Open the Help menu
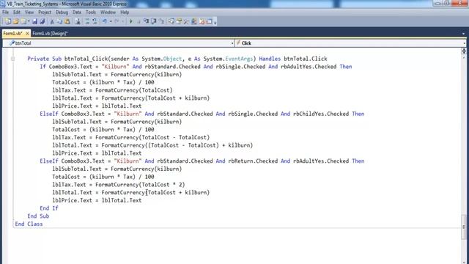This screenshot has height=264, width=469. tap(125, 12)
